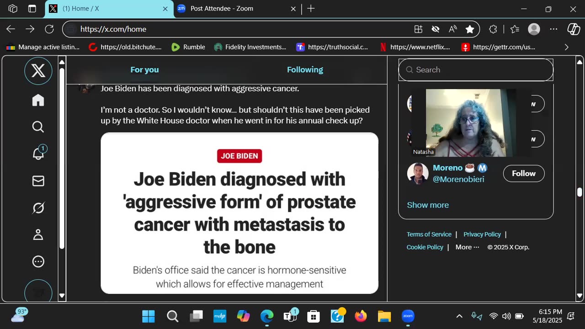Click Show more in Who to follow

pyautogui.click(x=428, y=205)
